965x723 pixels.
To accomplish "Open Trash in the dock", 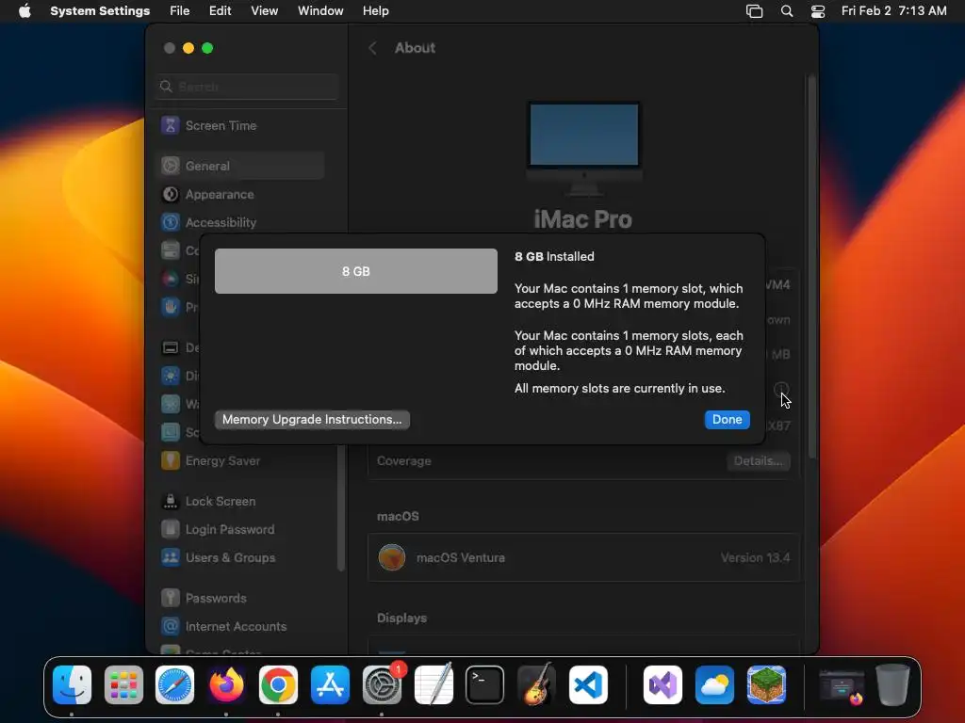I will [892, 685].
